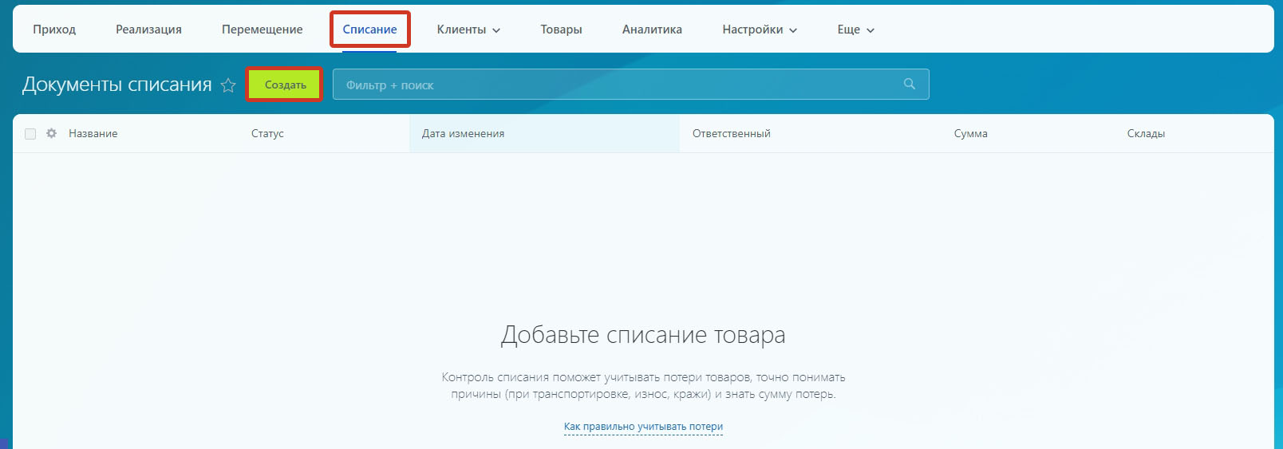Sort by Сумма column header
Screen dimensions: 1283x449
click(970, 134)
